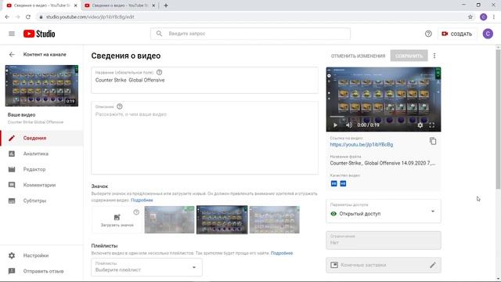Open the Комментарии comments section
The width and height of the screenshot is (501, 282).
pos(41,185)
